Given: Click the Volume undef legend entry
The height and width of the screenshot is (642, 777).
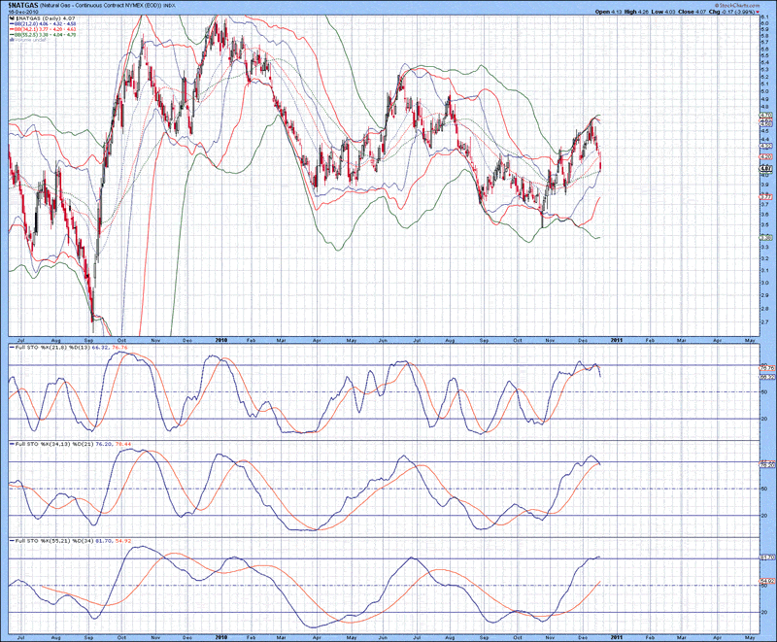Looking at the screenshot, I should click(x=32, y=39).
